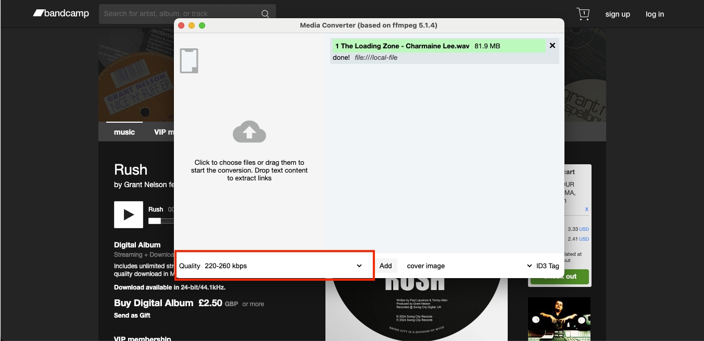This screenshot has width=704, height=341.
Task: Select the Bandcamp logo
Action: (x=60, y=13)
